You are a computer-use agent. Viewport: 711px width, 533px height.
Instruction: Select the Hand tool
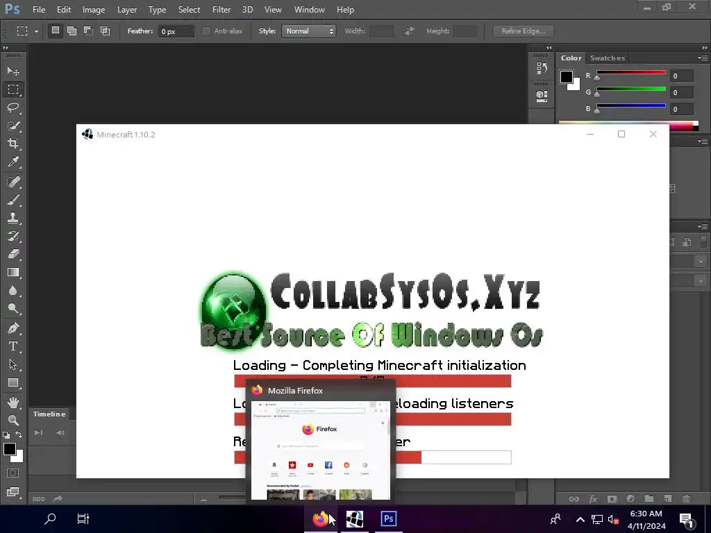[13, 403]
